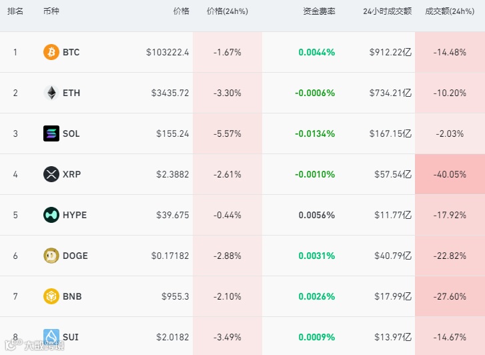The image size is (485, 355).
Task: Click the ETH Ethereum coin icon
Action: point(51,93)
